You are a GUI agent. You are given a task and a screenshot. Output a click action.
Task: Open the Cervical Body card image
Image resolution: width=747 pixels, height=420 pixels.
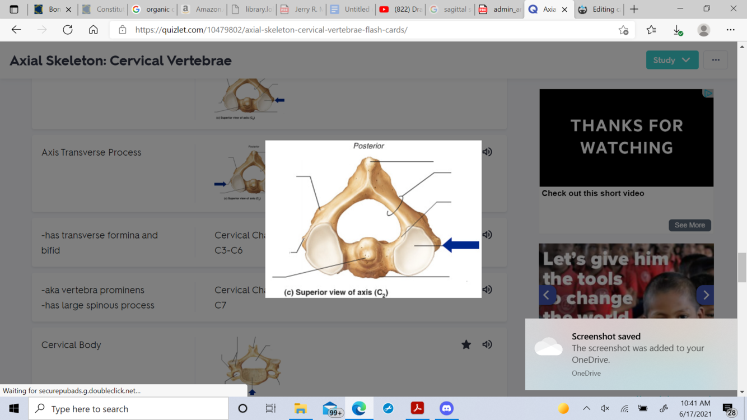tap(252, 367)
